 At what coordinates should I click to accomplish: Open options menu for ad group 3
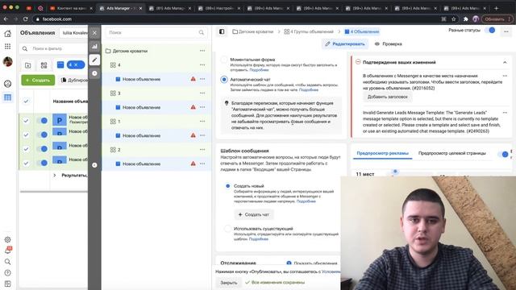[202, 93]
